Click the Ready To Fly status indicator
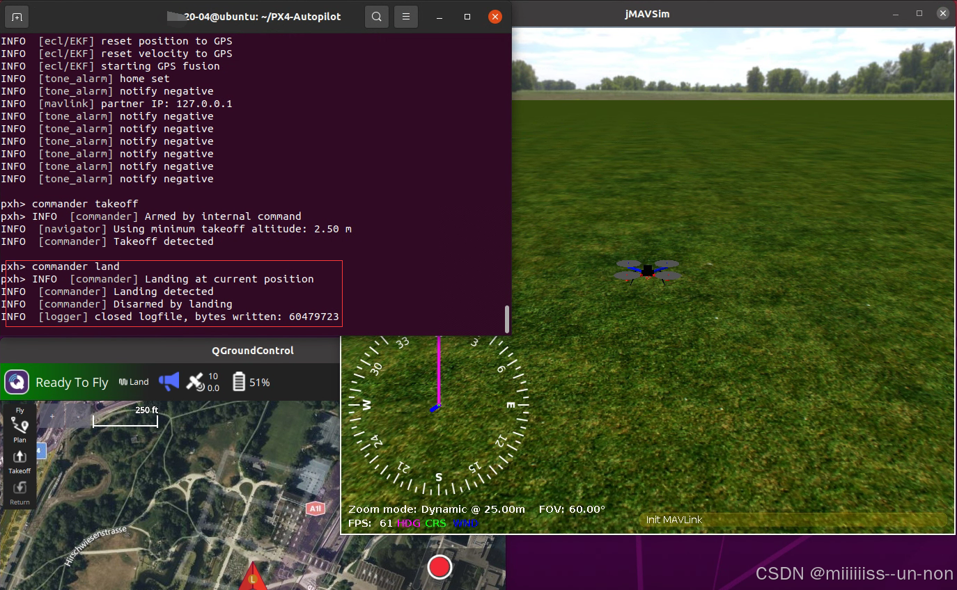 point(72,383)
